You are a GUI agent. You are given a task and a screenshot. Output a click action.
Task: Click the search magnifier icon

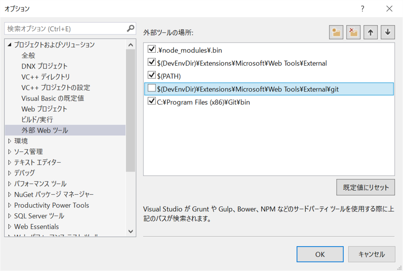pos(131,28)
